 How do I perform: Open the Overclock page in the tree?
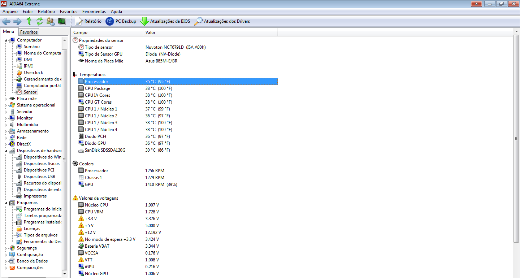pyautogui.click(x=33, y=73)
